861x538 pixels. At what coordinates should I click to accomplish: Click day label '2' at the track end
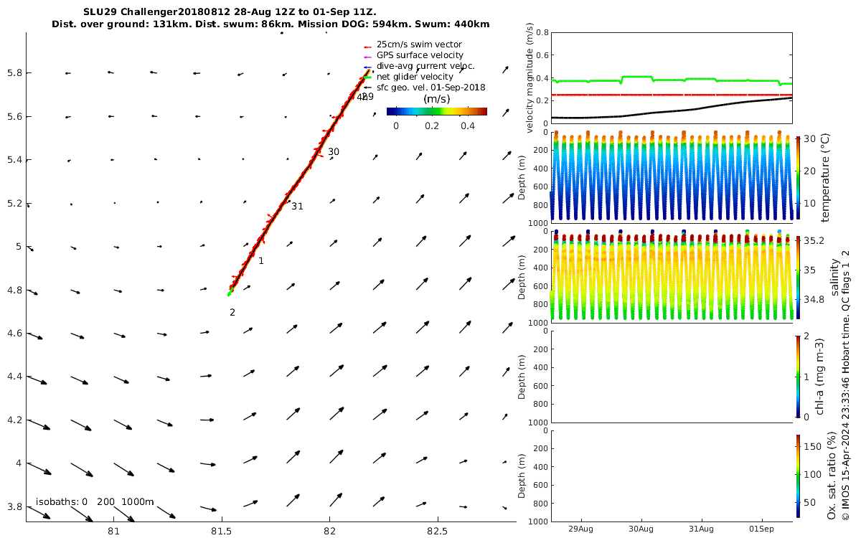(x=232, y=312)
